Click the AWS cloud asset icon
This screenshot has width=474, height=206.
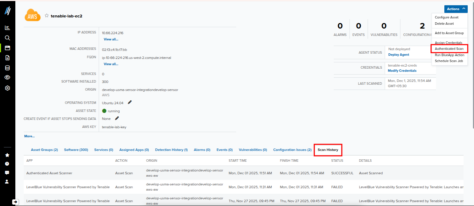coord(33,15)
